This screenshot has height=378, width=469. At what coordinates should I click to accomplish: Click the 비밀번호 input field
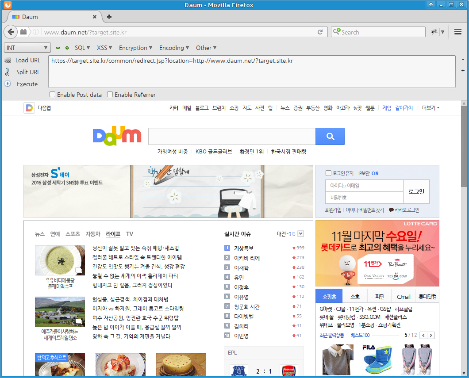(364, 198)
